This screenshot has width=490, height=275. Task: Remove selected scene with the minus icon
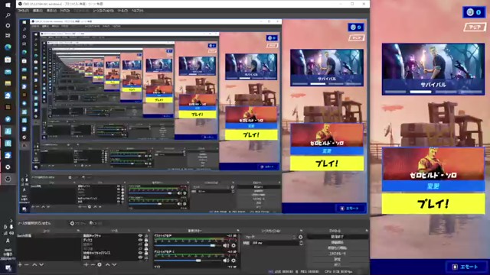point(27,265)
